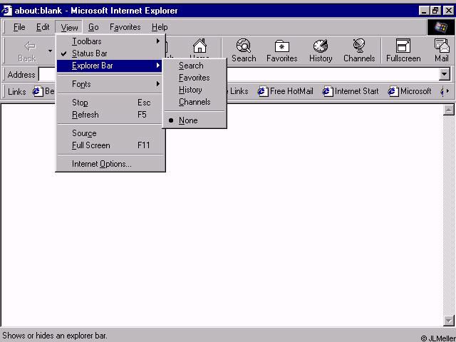Choose Refresh in the View menu
The image size is (456, 342).
point(109,115)
